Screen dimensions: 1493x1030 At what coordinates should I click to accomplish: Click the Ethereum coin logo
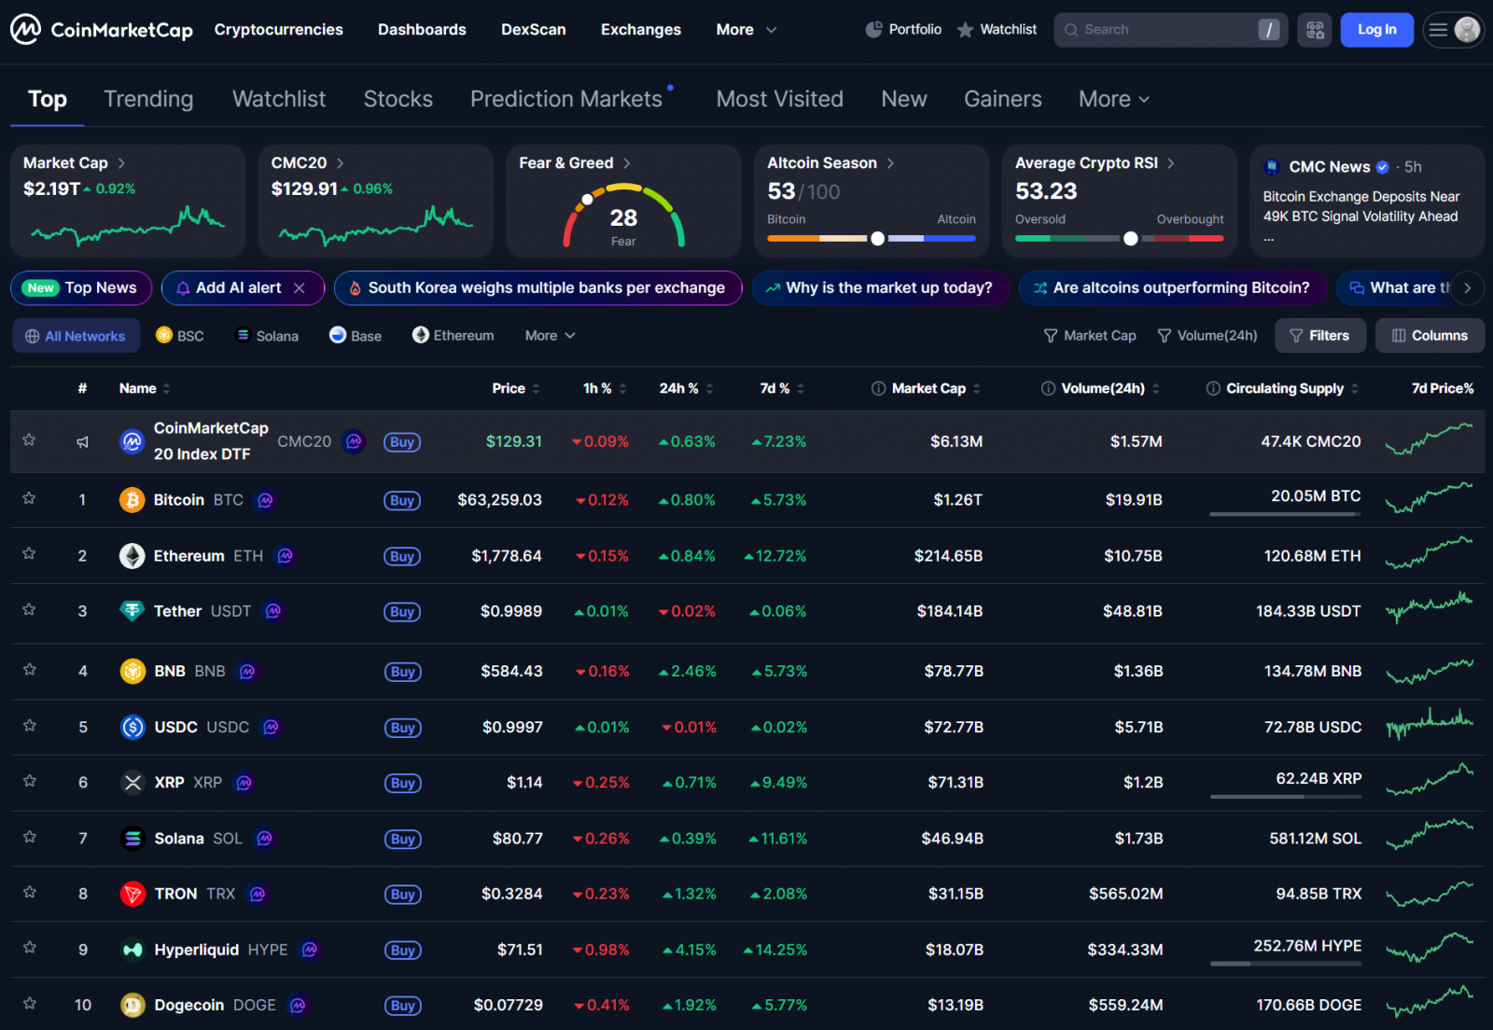[133, 556]
